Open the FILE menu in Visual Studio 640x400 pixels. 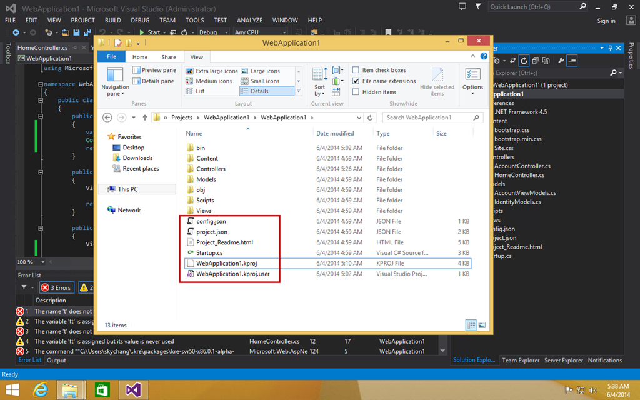[x=10, y=21]
